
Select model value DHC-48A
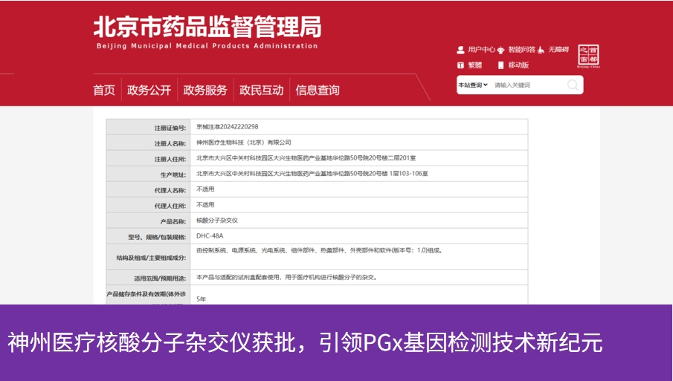pos(210,235)
